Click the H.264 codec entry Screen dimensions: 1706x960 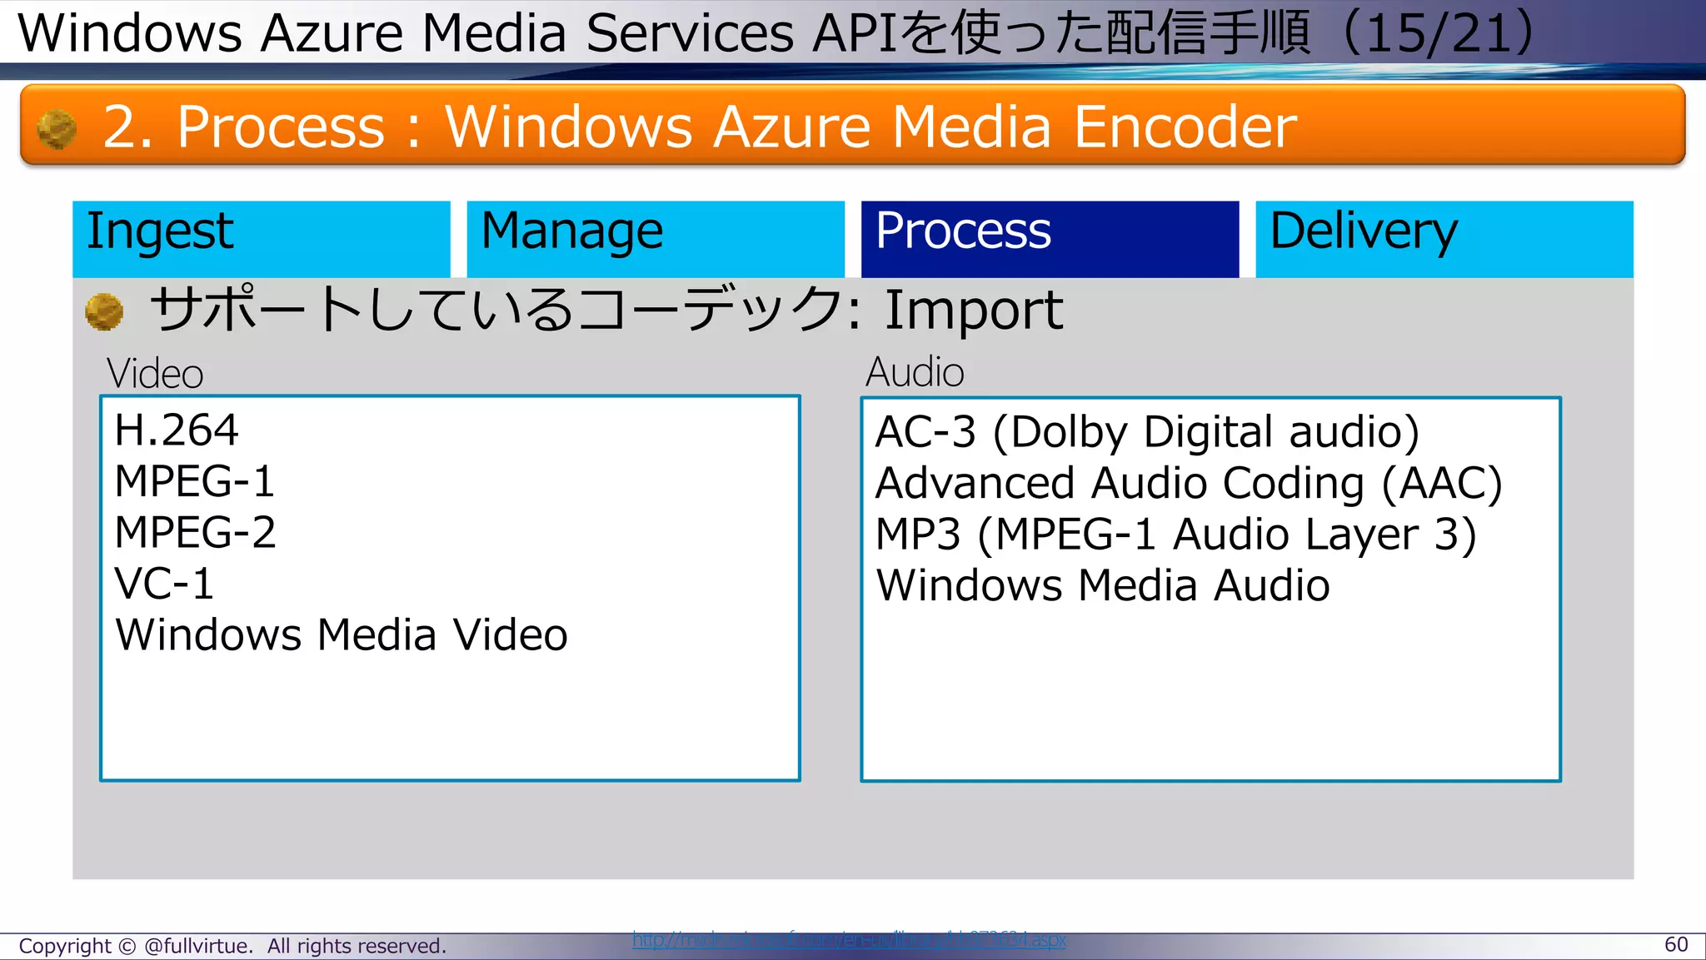click(x=177, y=430)
